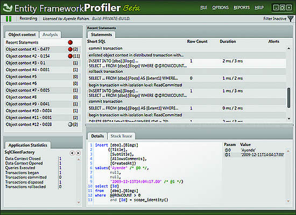Select Object context #3 - 0.1

coord(43,63)
